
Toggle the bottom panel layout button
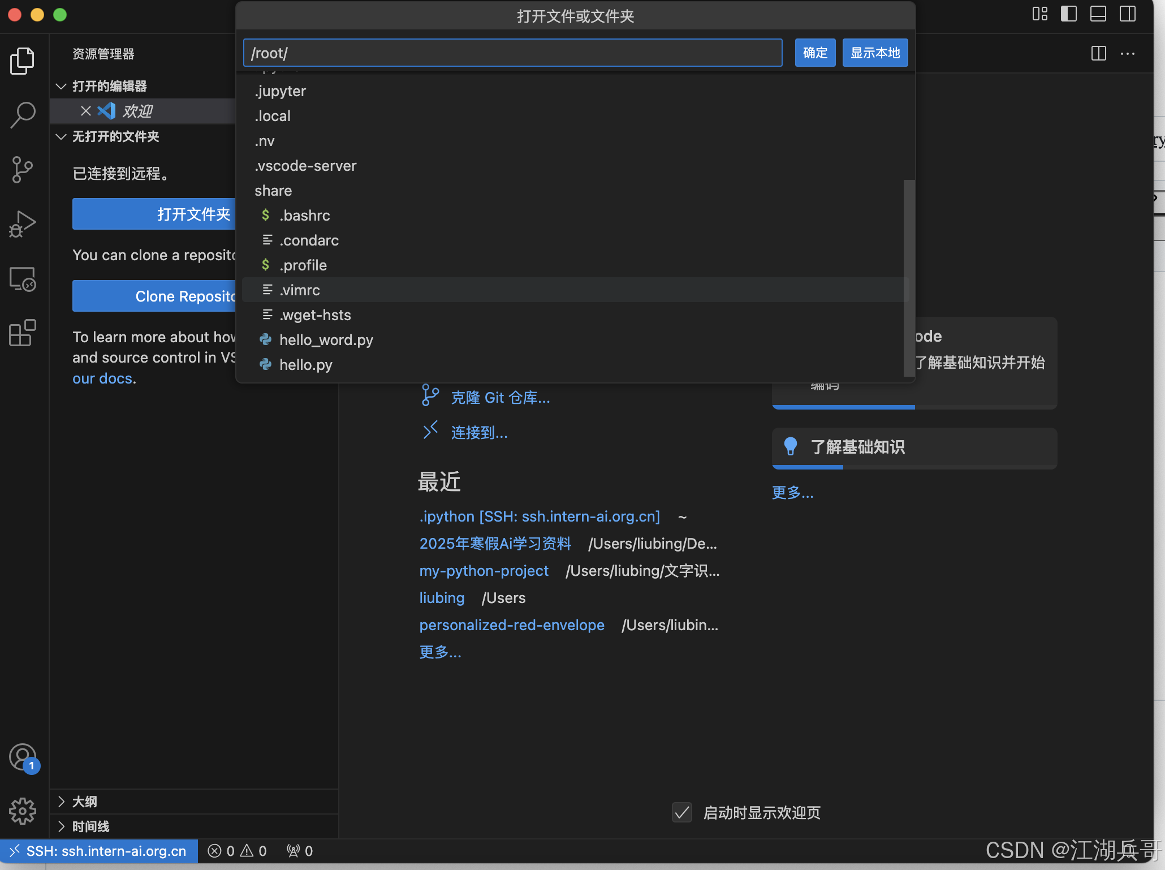(x=1098, y=14)
